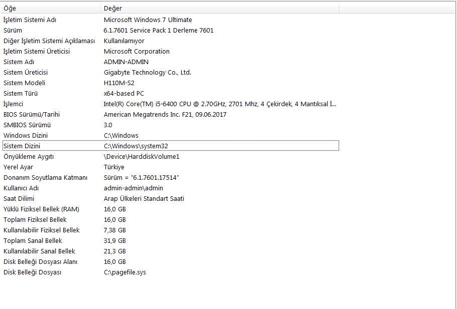This screenshot has width=457, height=309.
Task: Click the ADMIN-ADMIN value
Action: coord(126,62)
